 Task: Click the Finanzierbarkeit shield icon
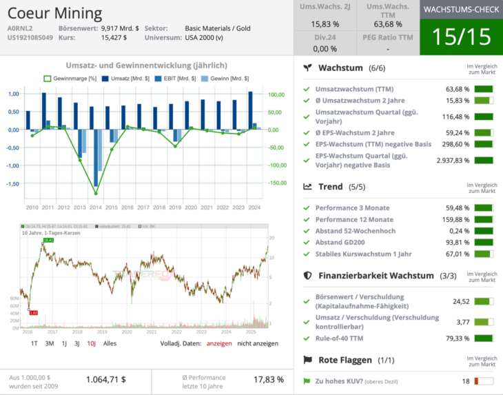click(307, 275)
